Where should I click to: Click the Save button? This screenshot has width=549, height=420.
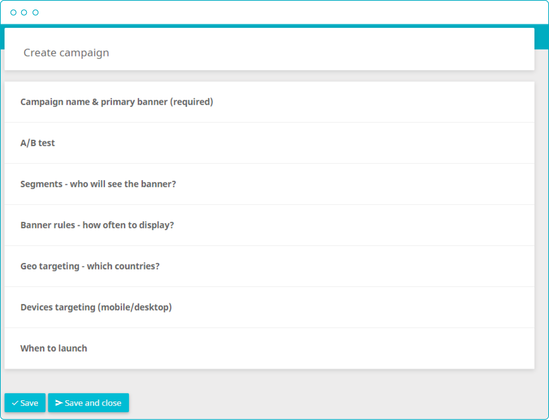click(x=25, y=403)
